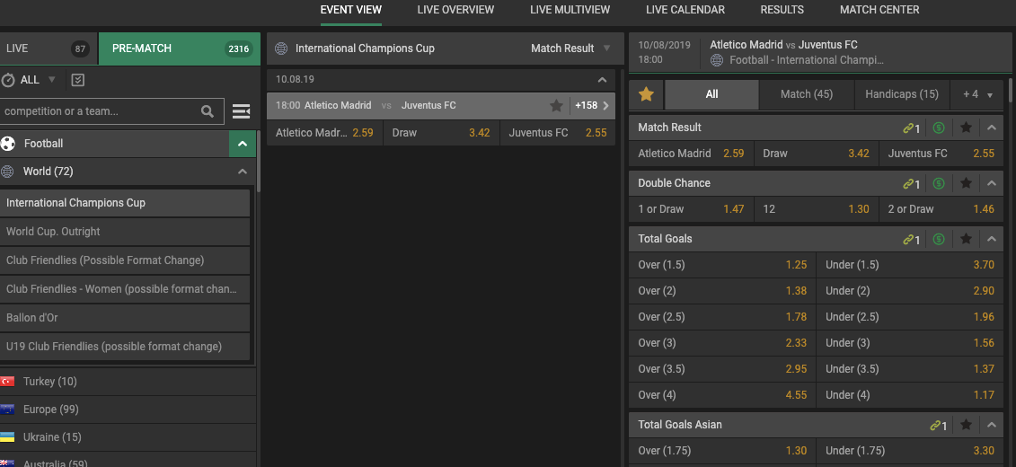Viewport: 1016px width, 467px height.
Task: Open the Match Center tab
Action: [879, 10]
